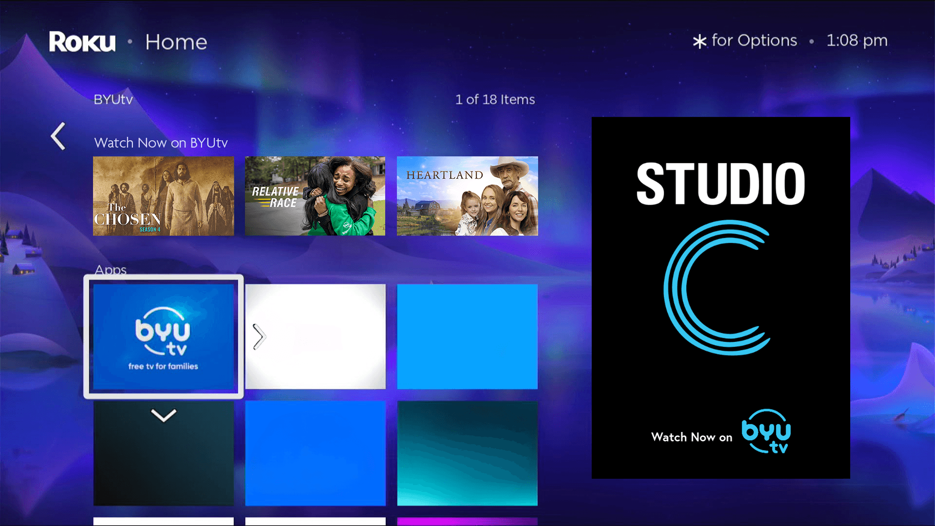
Task: Click the Roku logo
Action: tap(82, 42)
